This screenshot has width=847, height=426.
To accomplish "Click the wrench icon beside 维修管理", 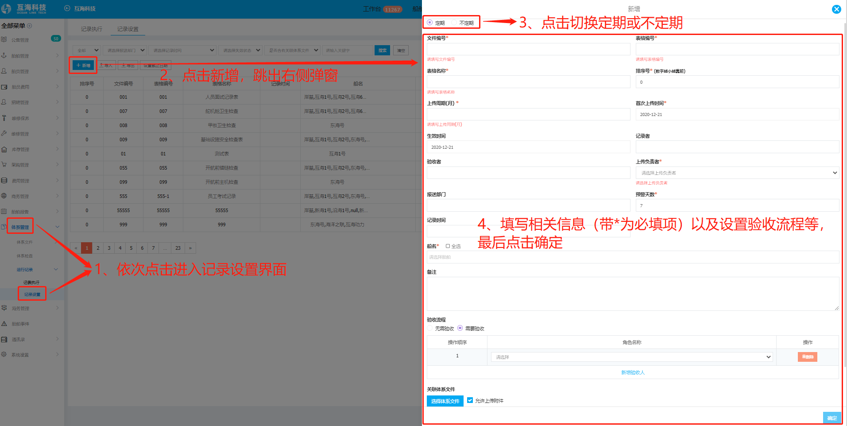I will (4, 133).
